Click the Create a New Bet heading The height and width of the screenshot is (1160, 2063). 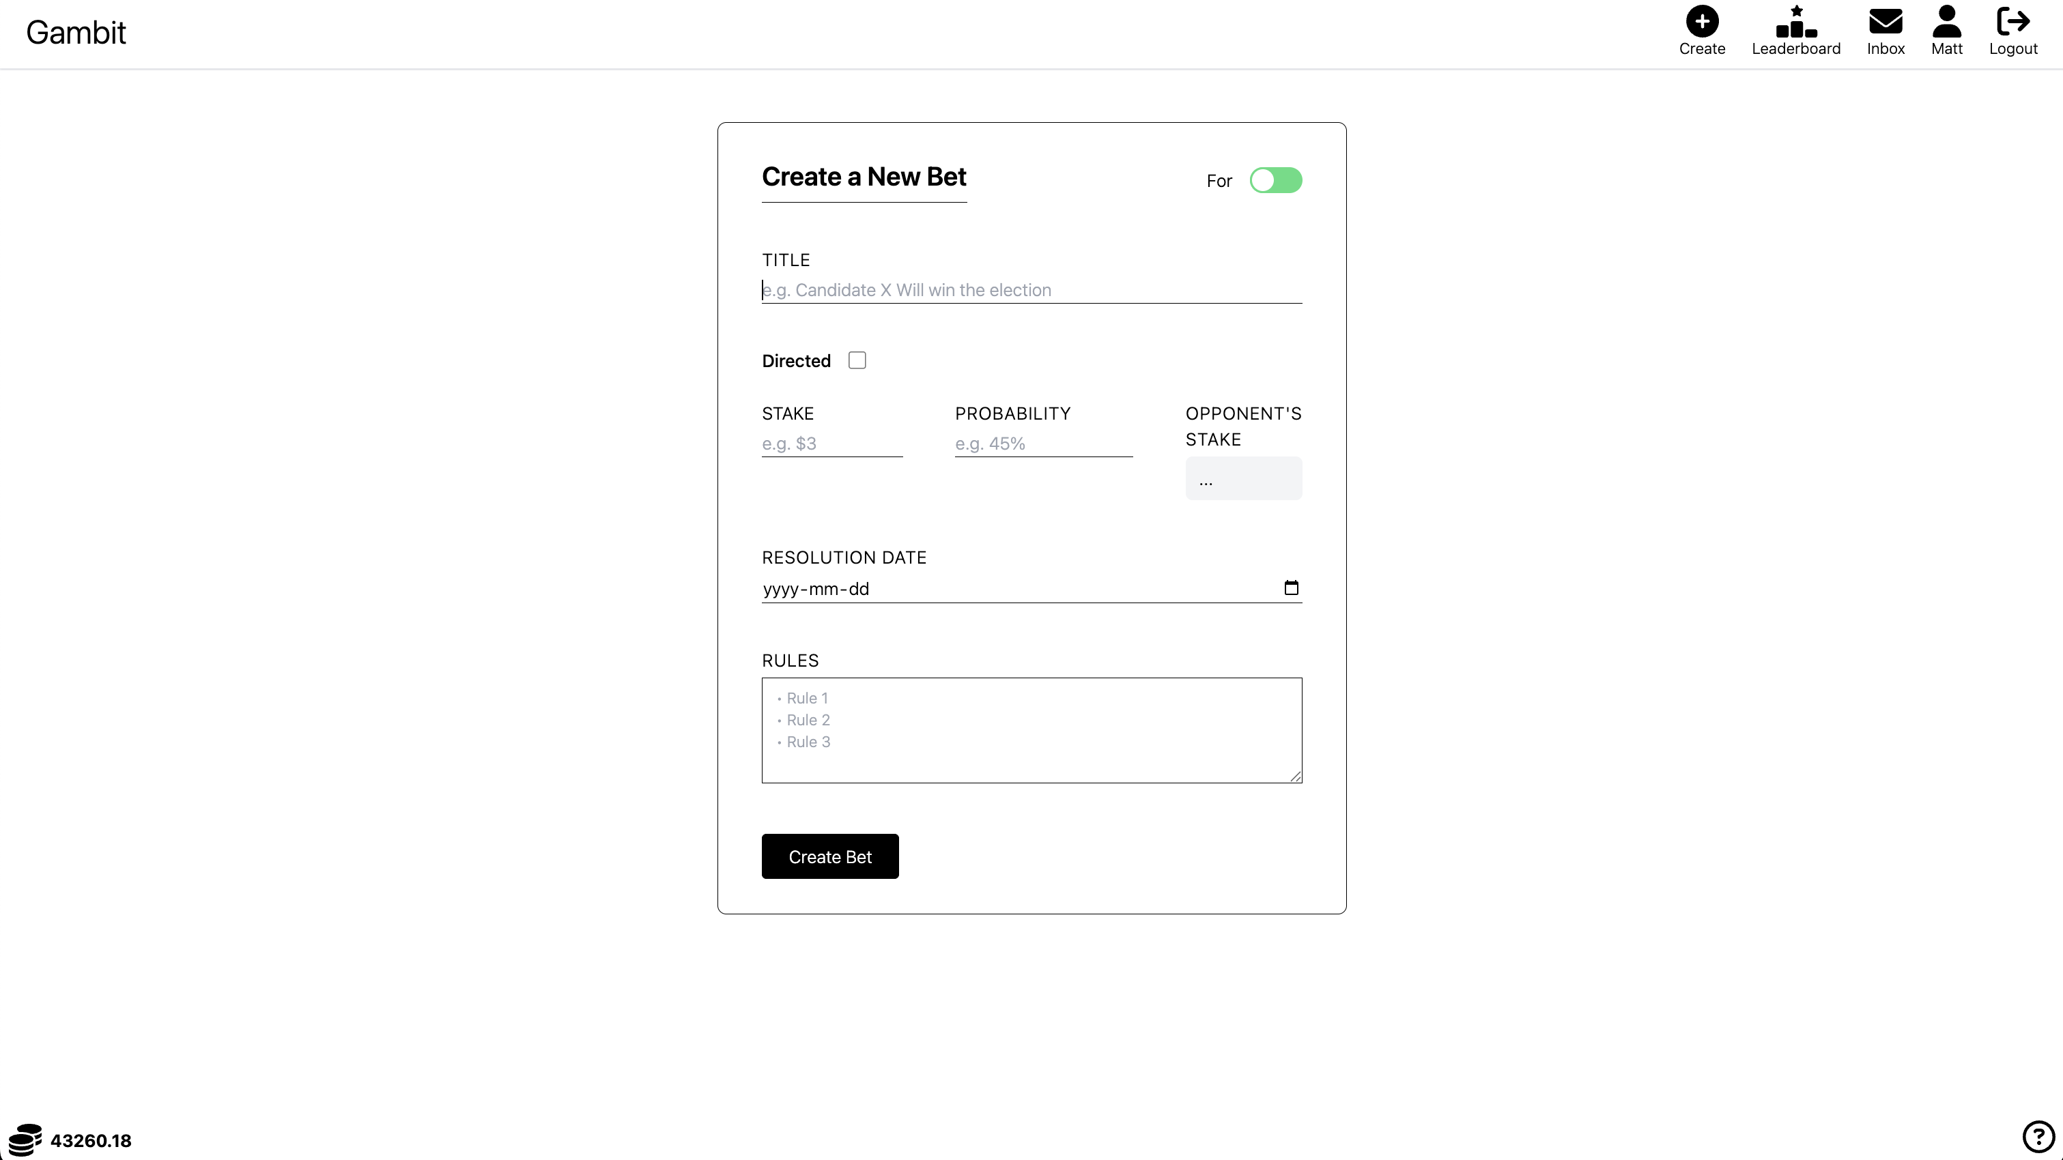tap(864, 177)
